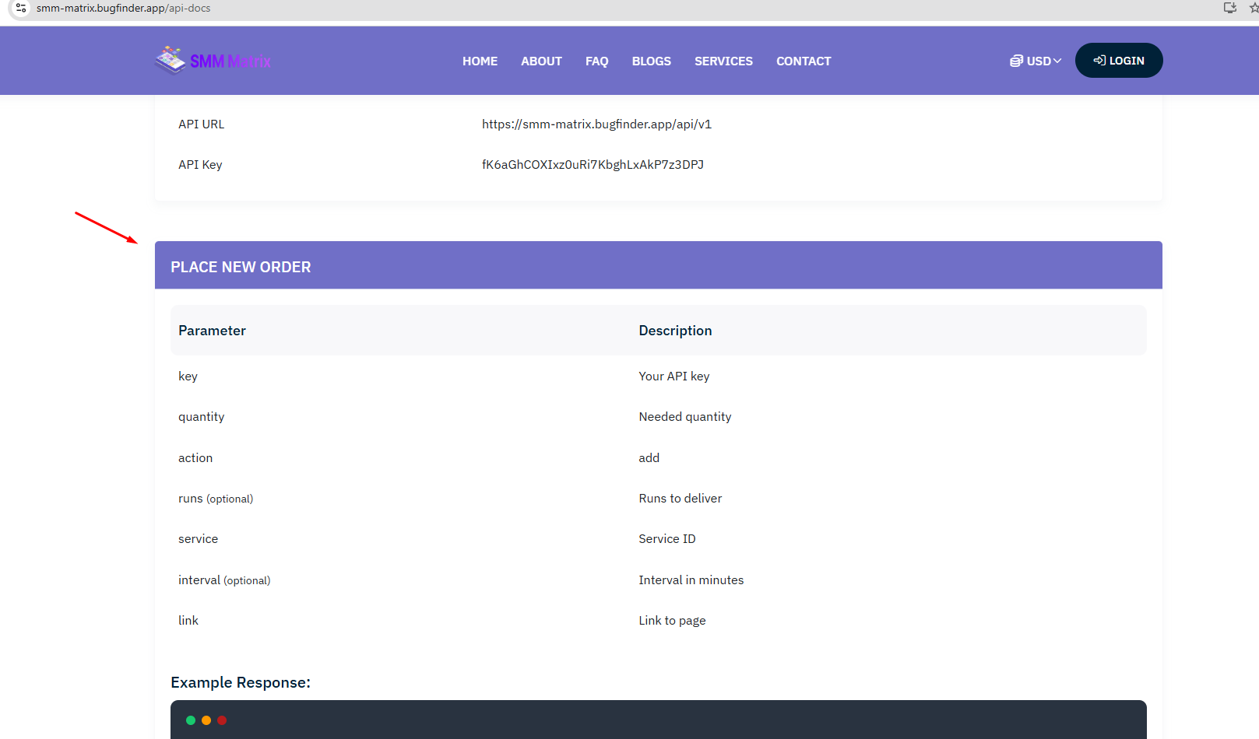Click the Description column header
Image resolution: width=1259 pixels, height=739 pixels.
[x=675, y=331]
